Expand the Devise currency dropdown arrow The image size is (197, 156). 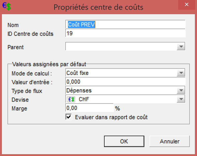click(181, 99)
